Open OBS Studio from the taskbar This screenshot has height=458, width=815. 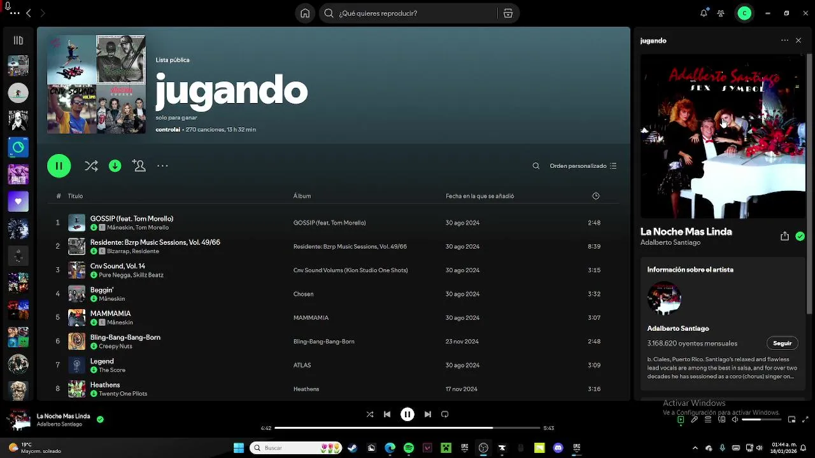coord(483,448)
